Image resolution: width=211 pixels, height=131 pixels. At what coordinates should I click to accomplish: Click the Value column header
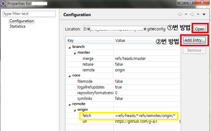click(x=147, y=41)
